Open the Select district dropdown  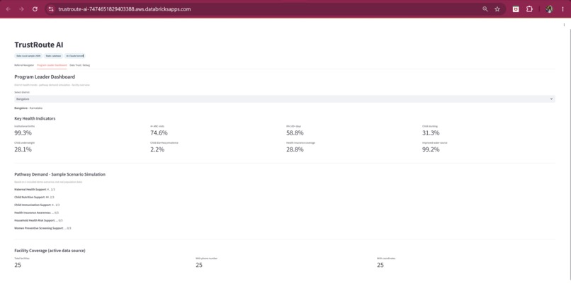pyautogui.click(x=285, y=99)
